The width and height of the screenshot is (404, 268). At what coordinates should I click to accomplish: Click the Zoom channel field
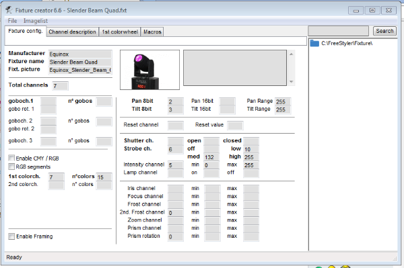(x=176, y=221)
